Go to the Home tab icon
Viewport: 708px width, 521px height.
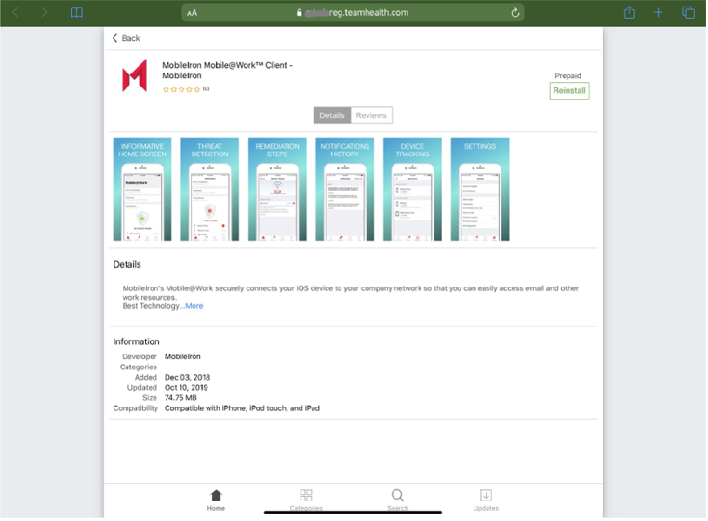pyautogui.click(x=216, y=500)
